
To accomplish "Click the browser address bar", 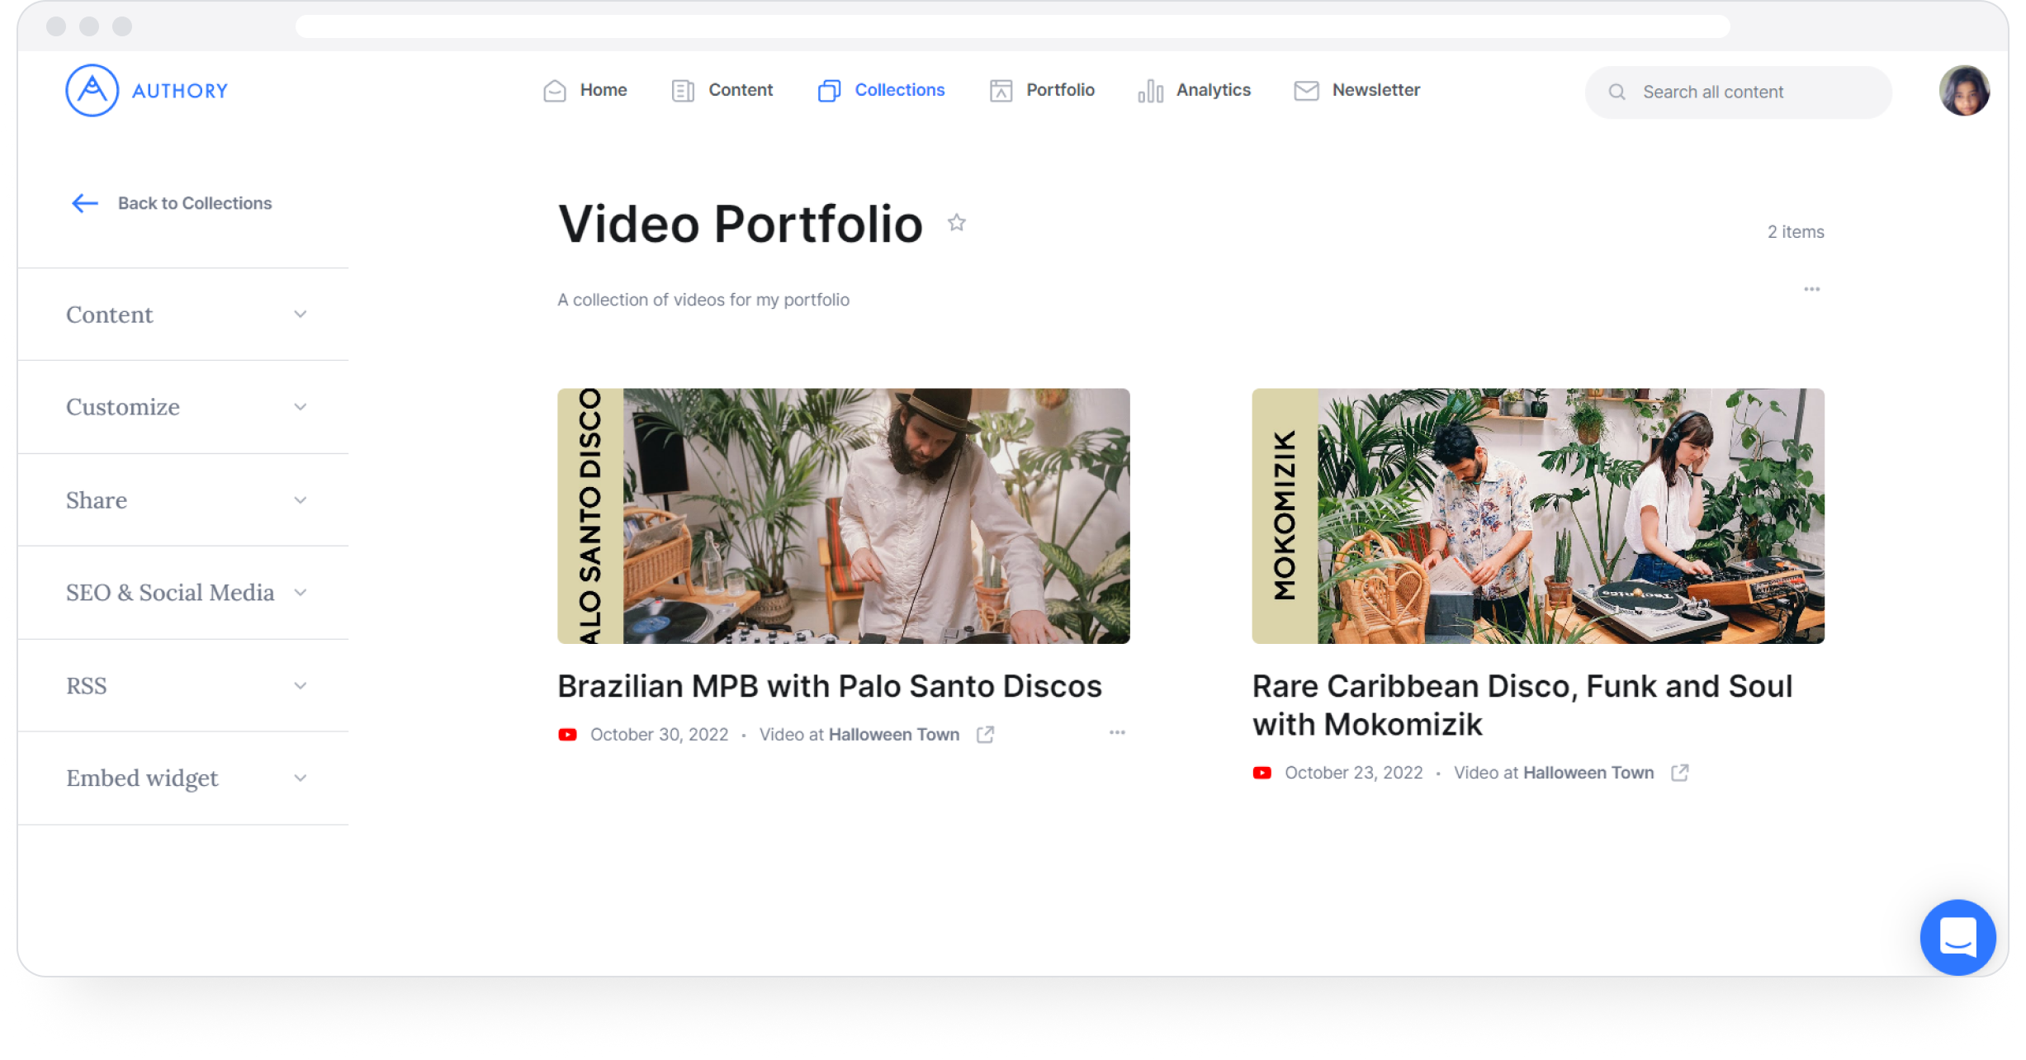I will (1012, 26).
